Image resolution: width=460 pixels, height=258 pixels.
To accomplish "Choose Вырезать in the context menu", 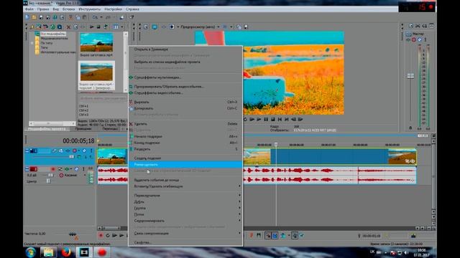I will [185, 102].
